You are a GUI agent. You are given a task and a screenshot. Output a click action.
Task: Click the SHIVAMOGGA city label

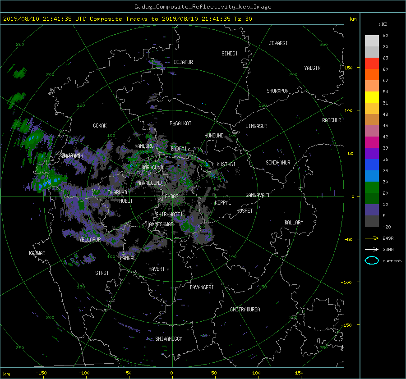tap(169, 338)
